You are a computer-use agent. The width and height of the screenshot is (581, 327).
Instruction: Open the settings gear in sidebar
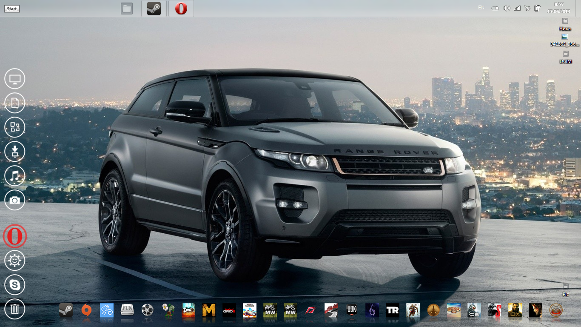tap(15, 261)
